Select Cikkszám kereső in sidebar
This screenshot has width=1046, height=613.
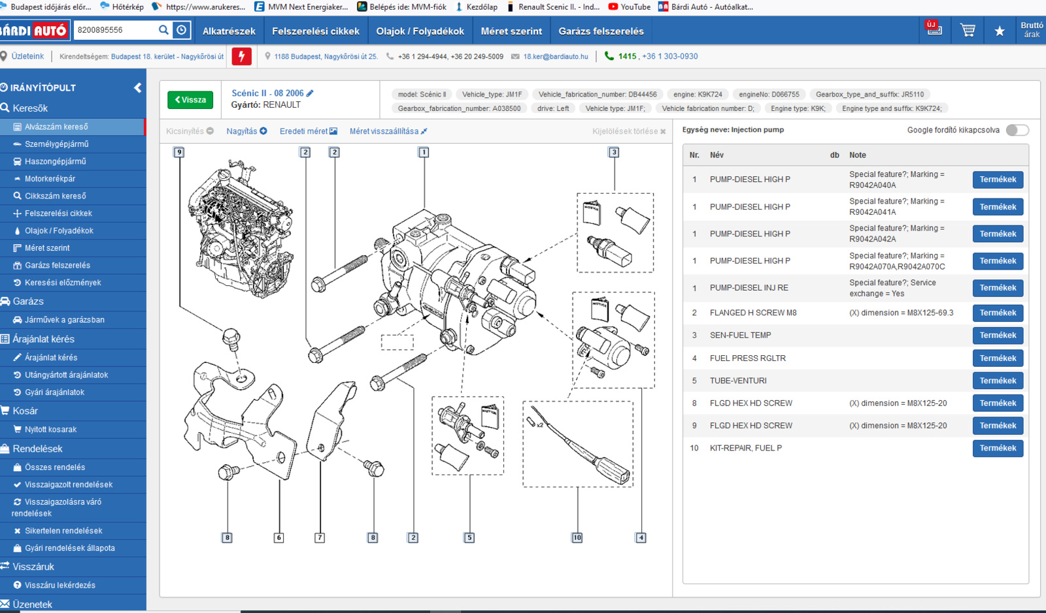(73, 196)
